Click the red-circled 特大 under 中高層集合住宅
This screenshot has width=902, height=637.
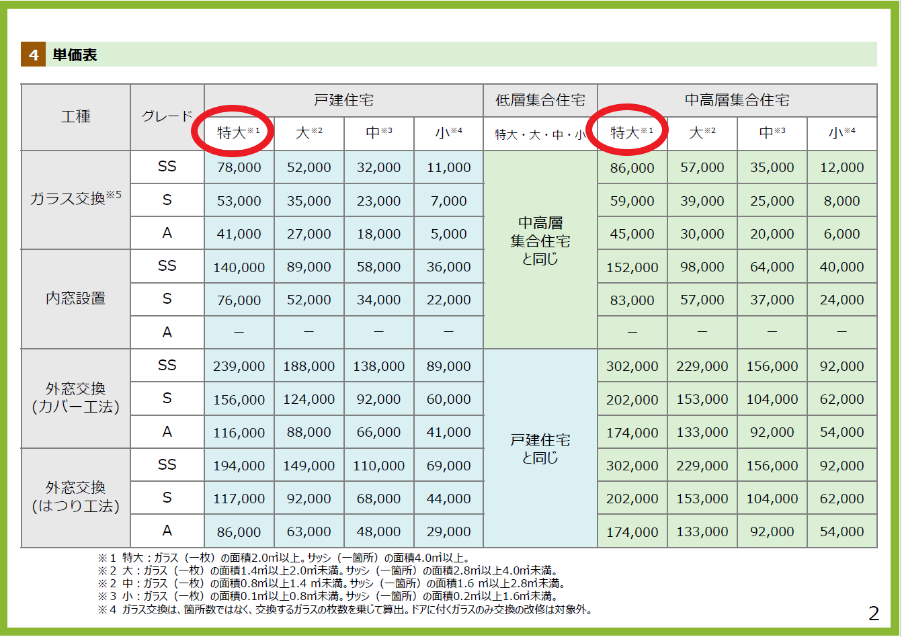[627, 133]
